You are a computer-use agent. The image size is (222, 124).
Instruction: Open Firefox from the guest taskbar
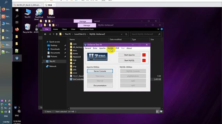(x=17, y=29)
